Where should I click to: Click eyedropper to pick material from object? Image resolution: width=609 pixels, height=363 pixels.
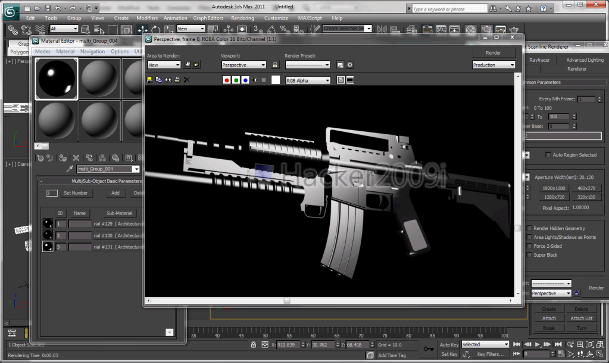[70, 169]
